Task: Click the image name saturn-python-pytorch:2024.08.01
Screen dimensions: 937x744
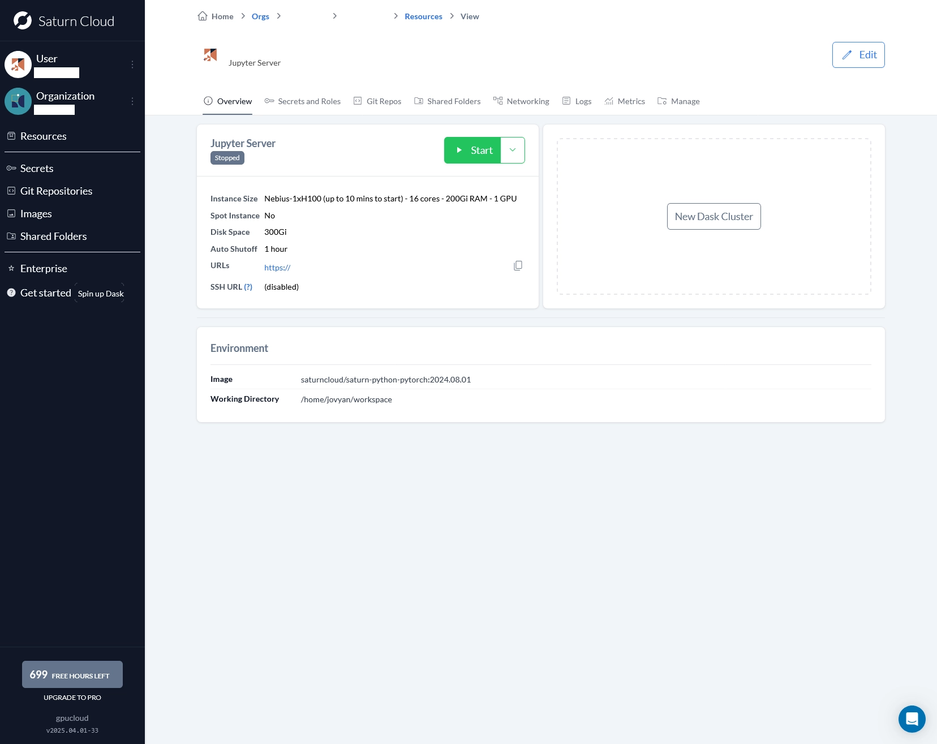Action: [386, 380]
